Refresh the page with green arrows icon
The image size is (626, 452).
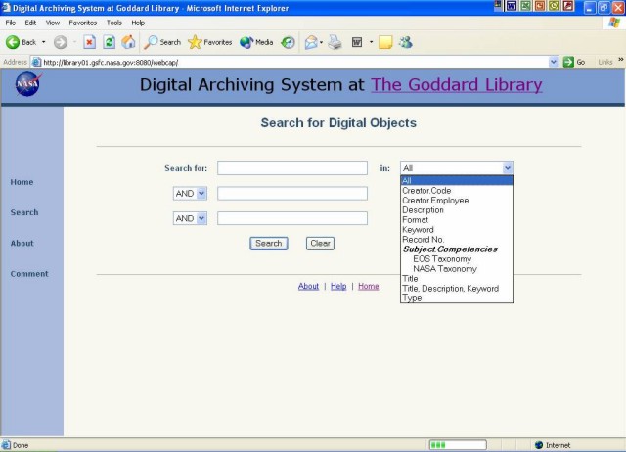pos(109,42)
